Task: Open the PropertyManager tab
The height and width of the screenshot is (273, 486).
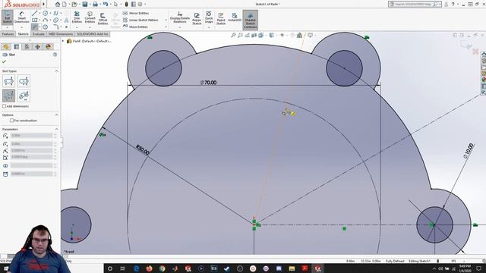Action: 17,47
